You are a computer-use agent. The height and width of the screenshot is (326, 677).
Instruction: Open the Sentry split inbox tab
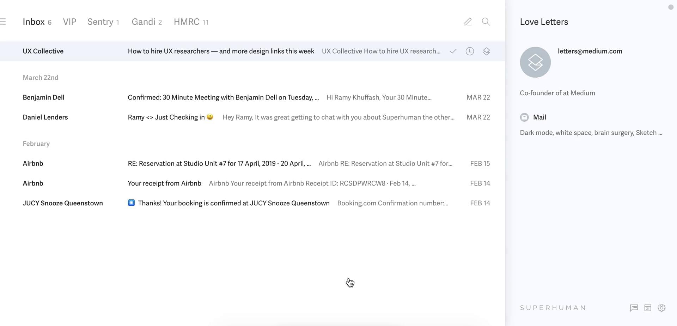pos(103,22)
